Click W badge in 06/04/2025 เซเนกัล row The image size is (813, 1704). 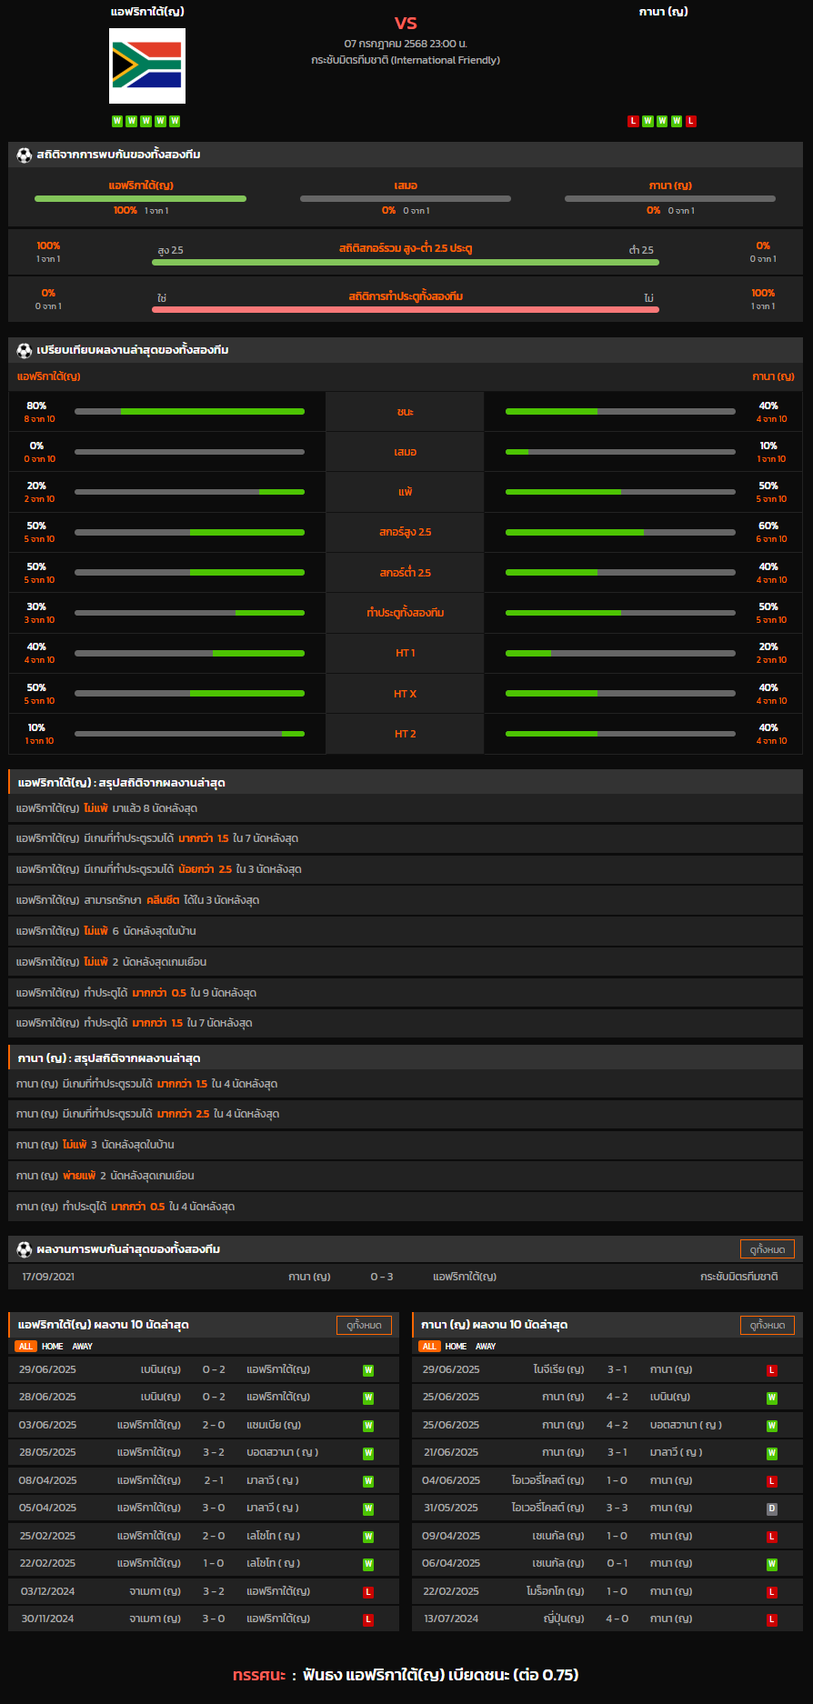point(772,1564)
